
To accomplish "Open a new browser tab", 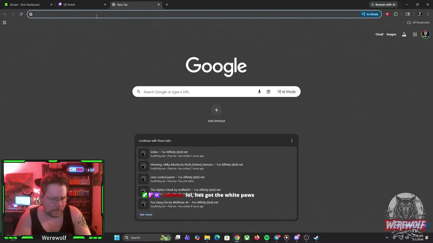I will click(x=167, y=5).
